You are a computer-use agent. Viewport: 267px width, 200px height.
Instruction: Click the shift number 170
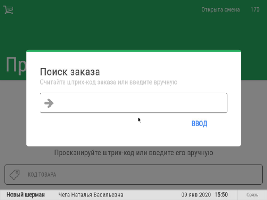pyautogui.click(x=255, y=9)
